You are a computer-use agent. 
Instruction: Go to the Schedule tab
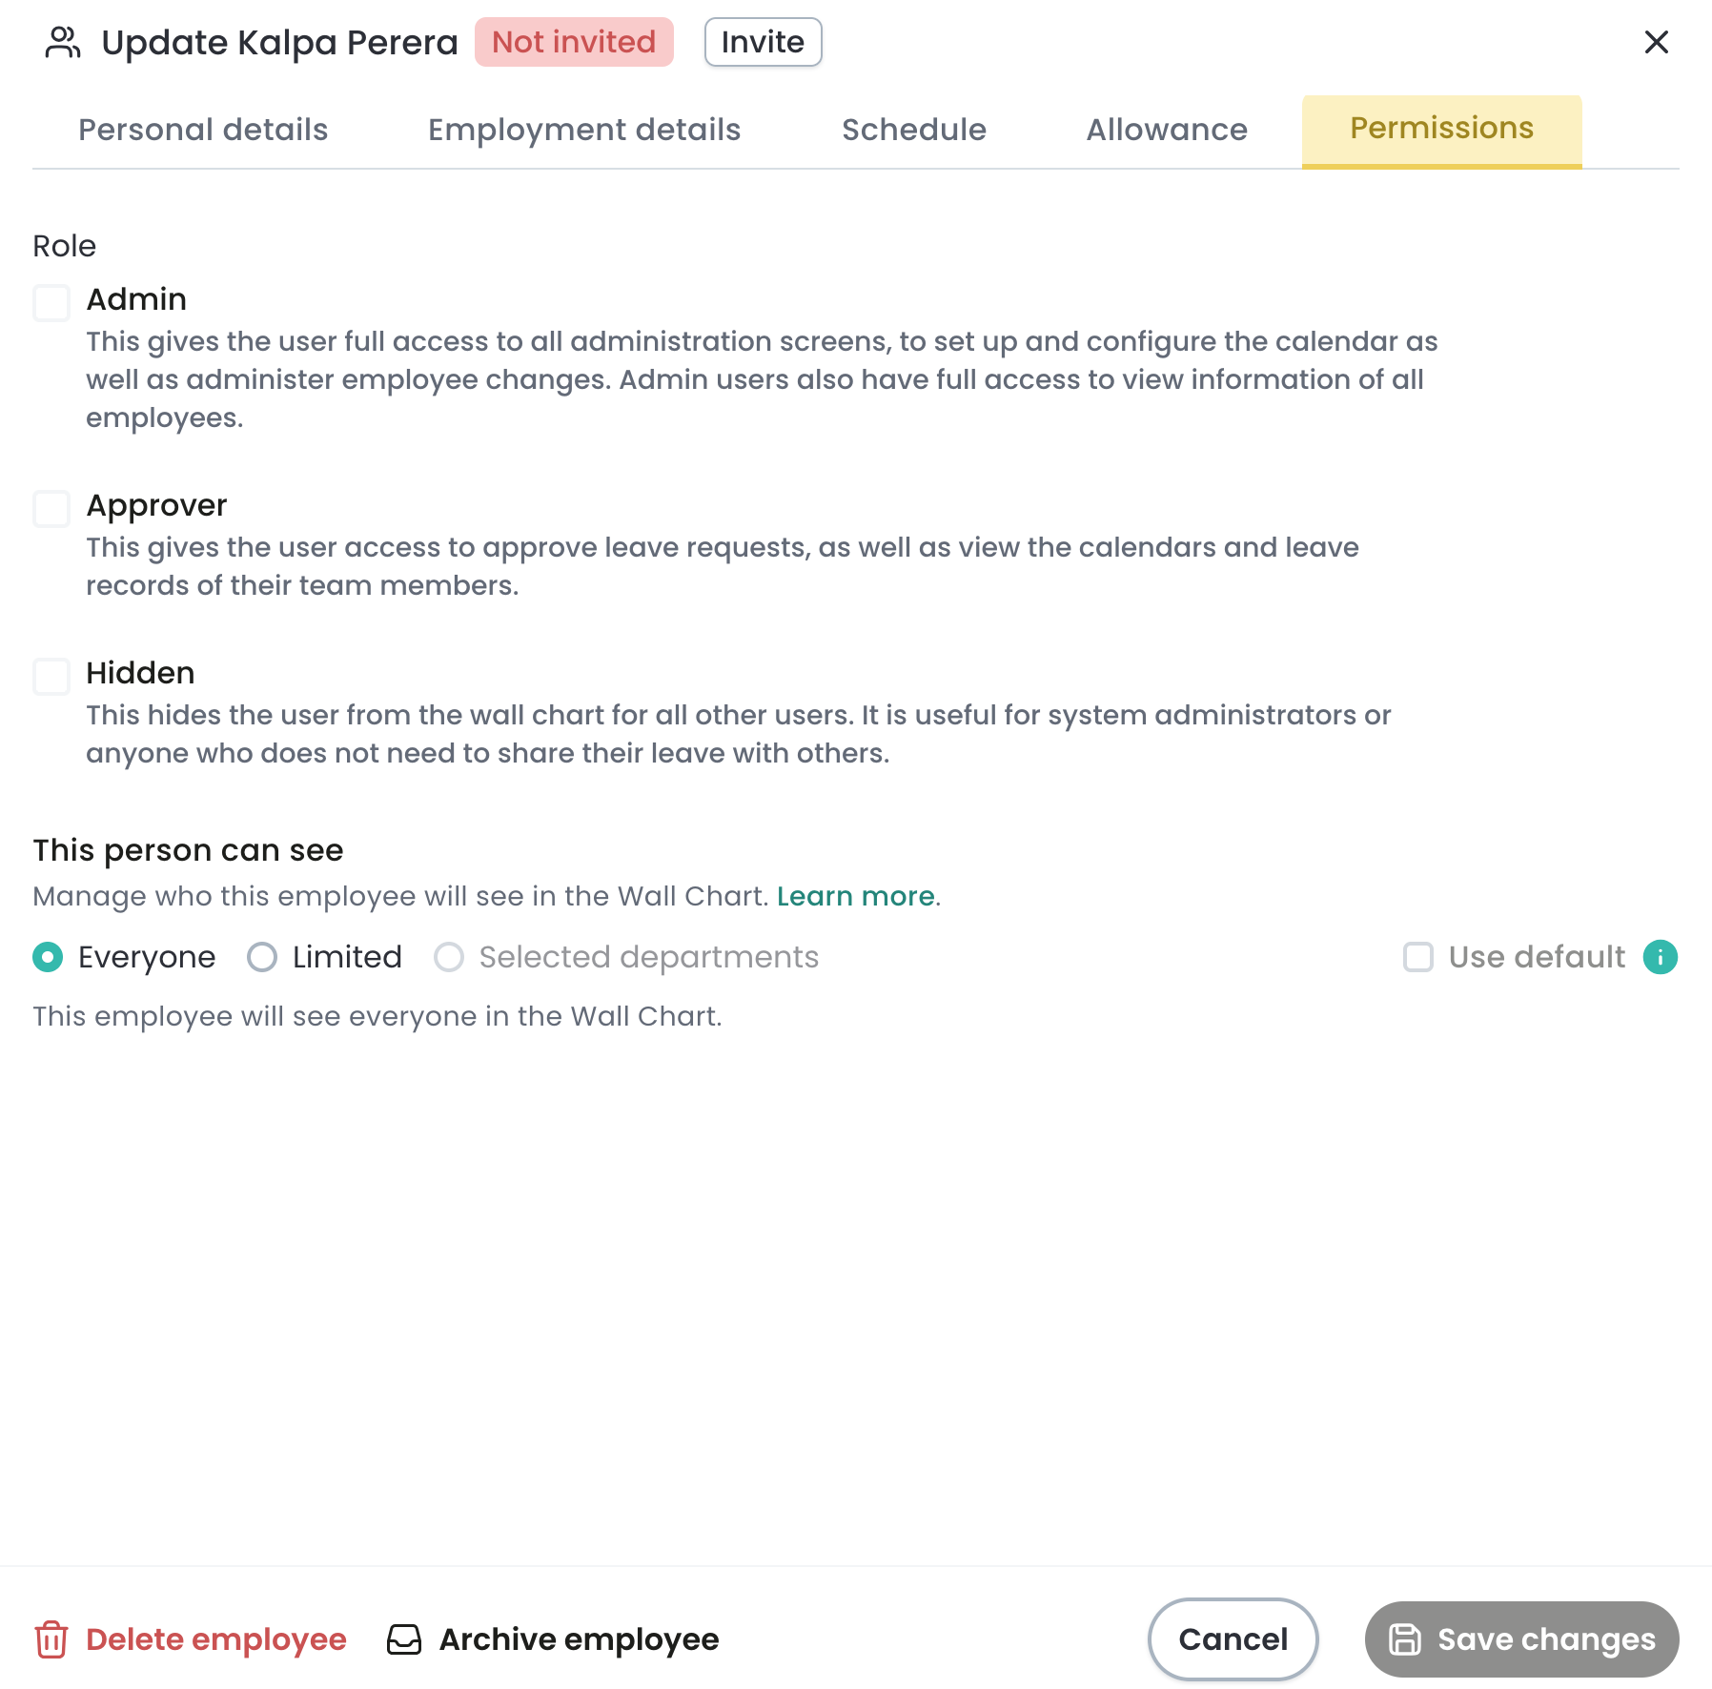(914, 130)
